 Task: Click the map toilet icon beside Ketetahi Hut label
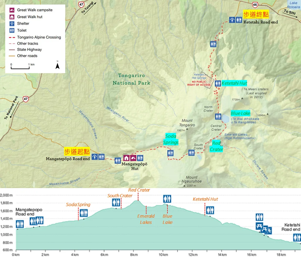(x=218, y=83)
